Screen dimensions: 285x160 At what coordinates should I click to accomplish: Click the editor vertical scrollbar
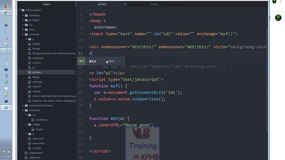click(267, 79)
